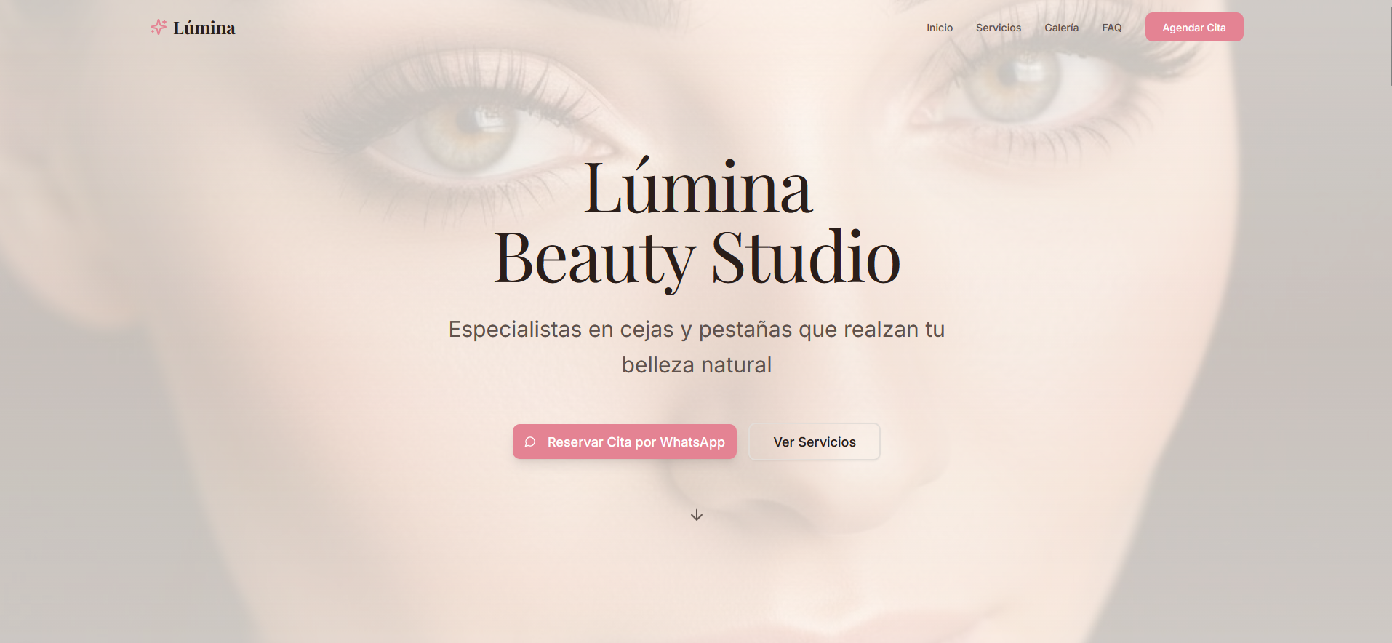Open the Galería navigation link
This screenshot has width=1392, height=643.
[x=1062, y=28]
